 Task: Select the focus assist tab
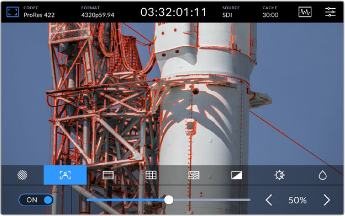click(x=65, y=175)
